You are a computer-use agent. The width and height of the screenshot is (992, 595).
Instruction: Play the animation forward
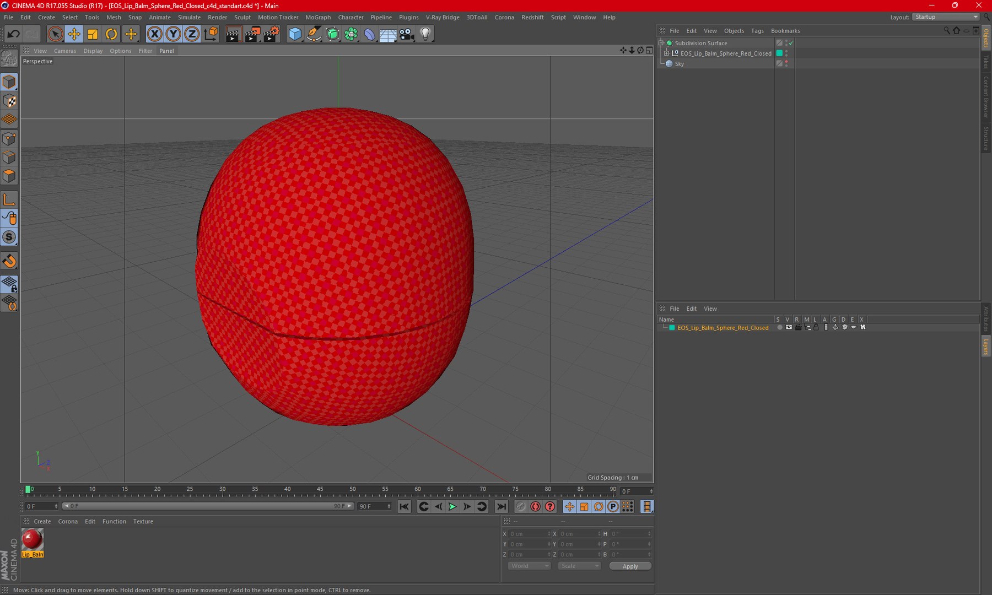click(x=452, y=506)
